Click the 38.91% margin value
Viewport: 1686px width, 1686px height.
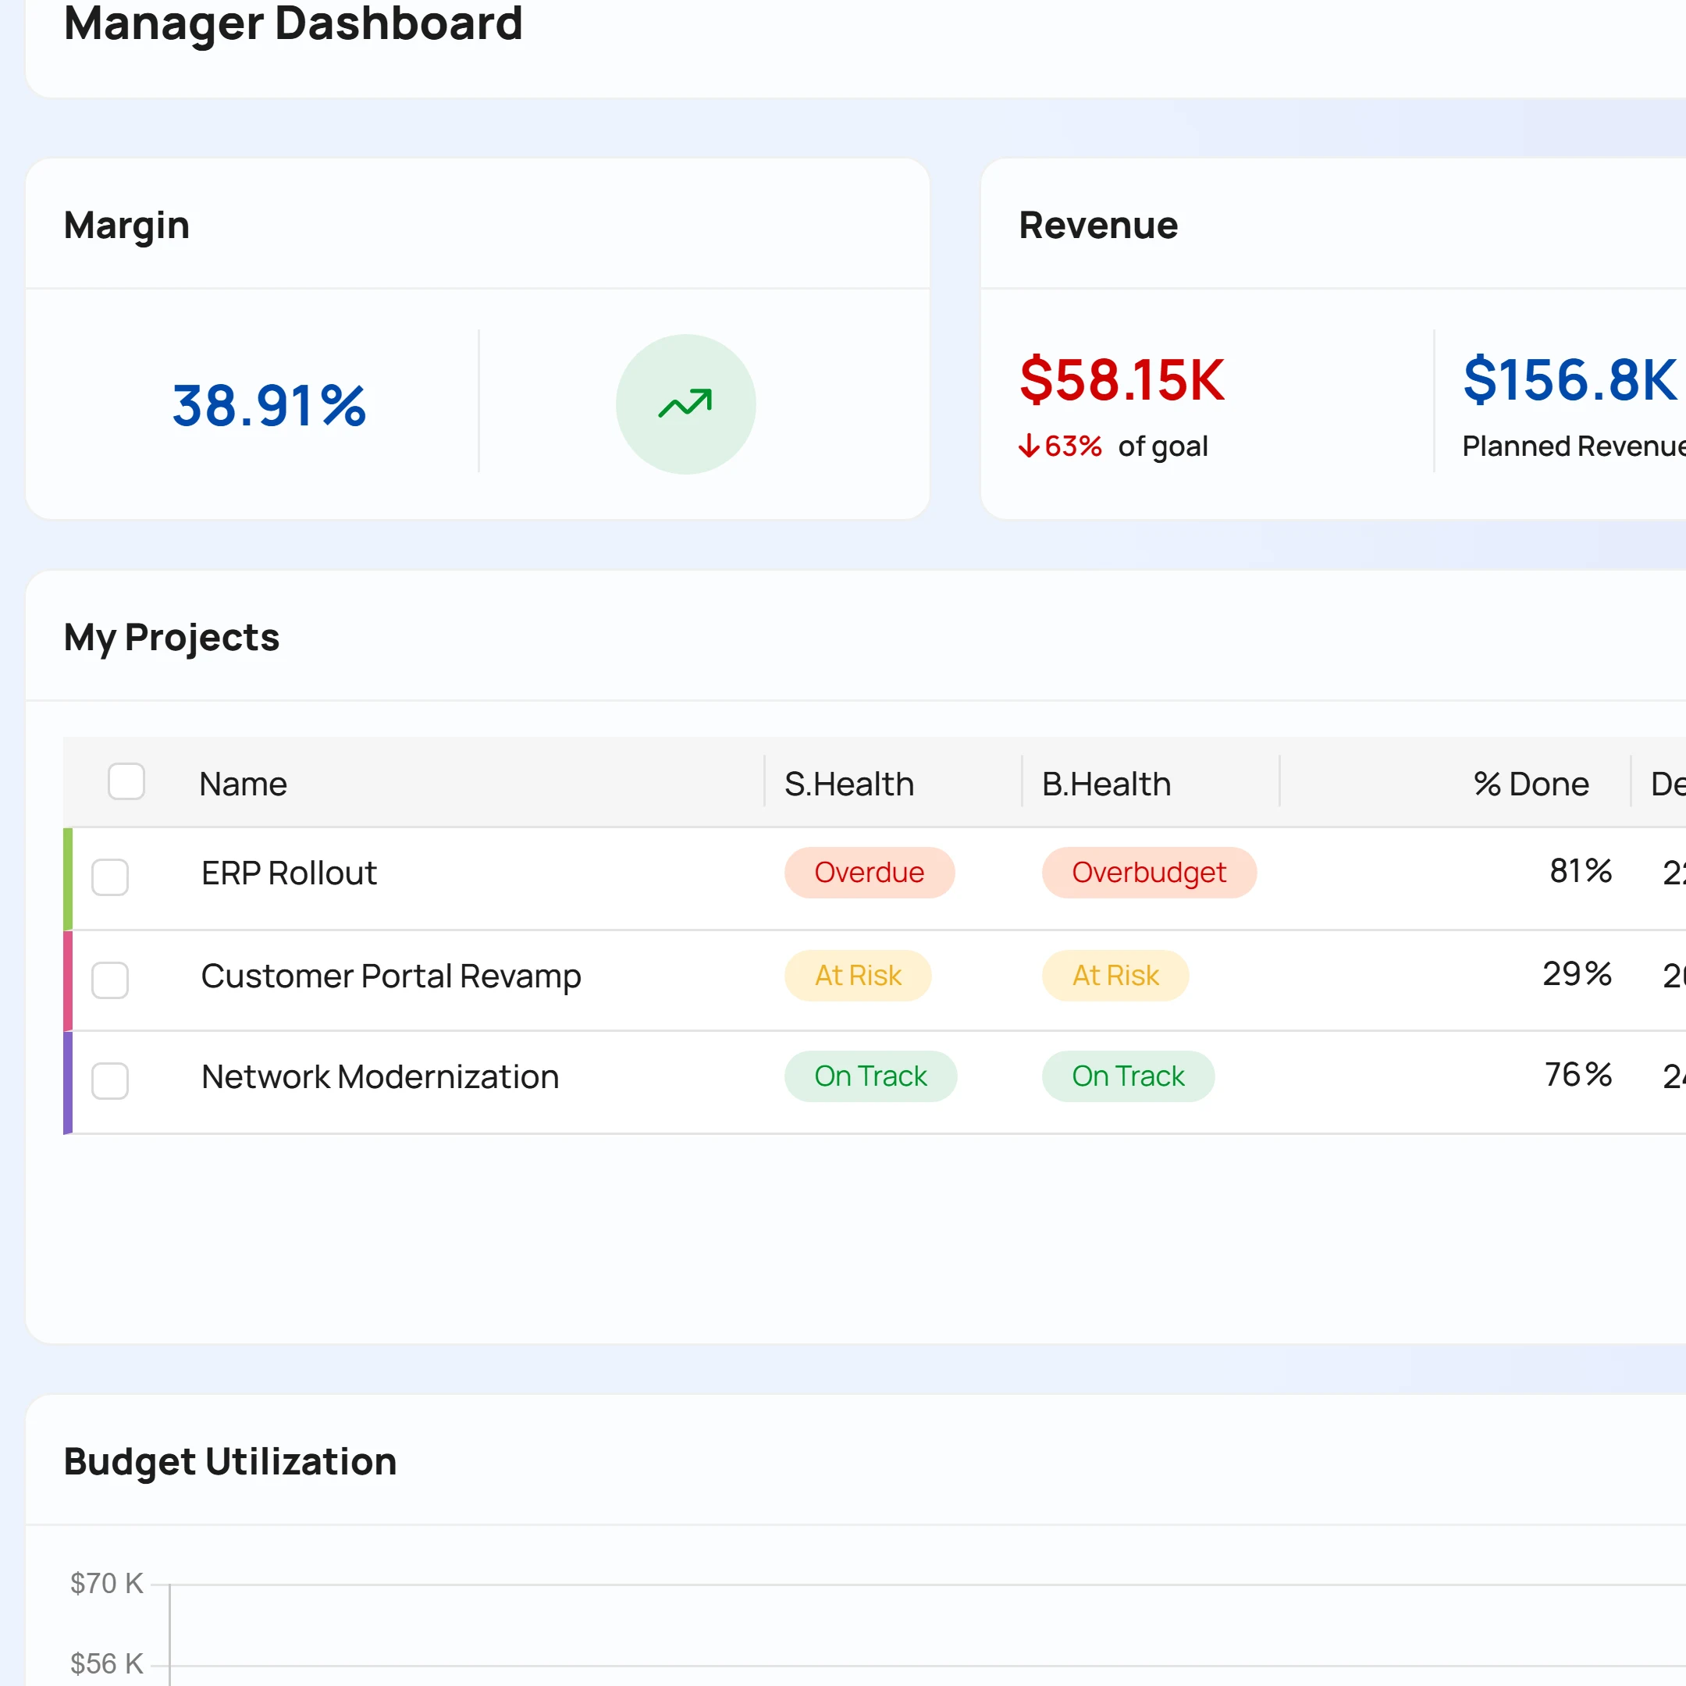click(x=269, y=406)
